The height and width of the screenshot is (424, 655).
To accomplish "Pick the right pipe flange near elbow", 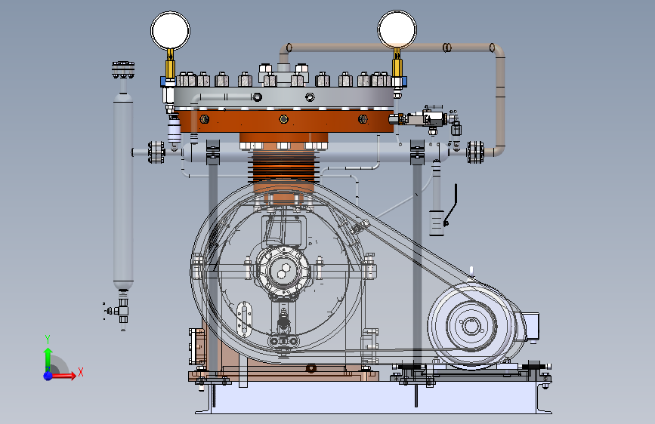I will (475, 152).
